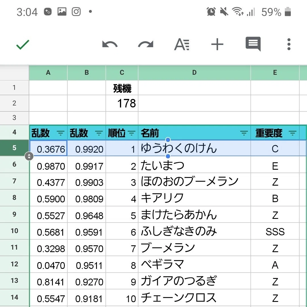Screen dimensions: 307x307
Task: Select row 1 header
Action: pos(14,88)
